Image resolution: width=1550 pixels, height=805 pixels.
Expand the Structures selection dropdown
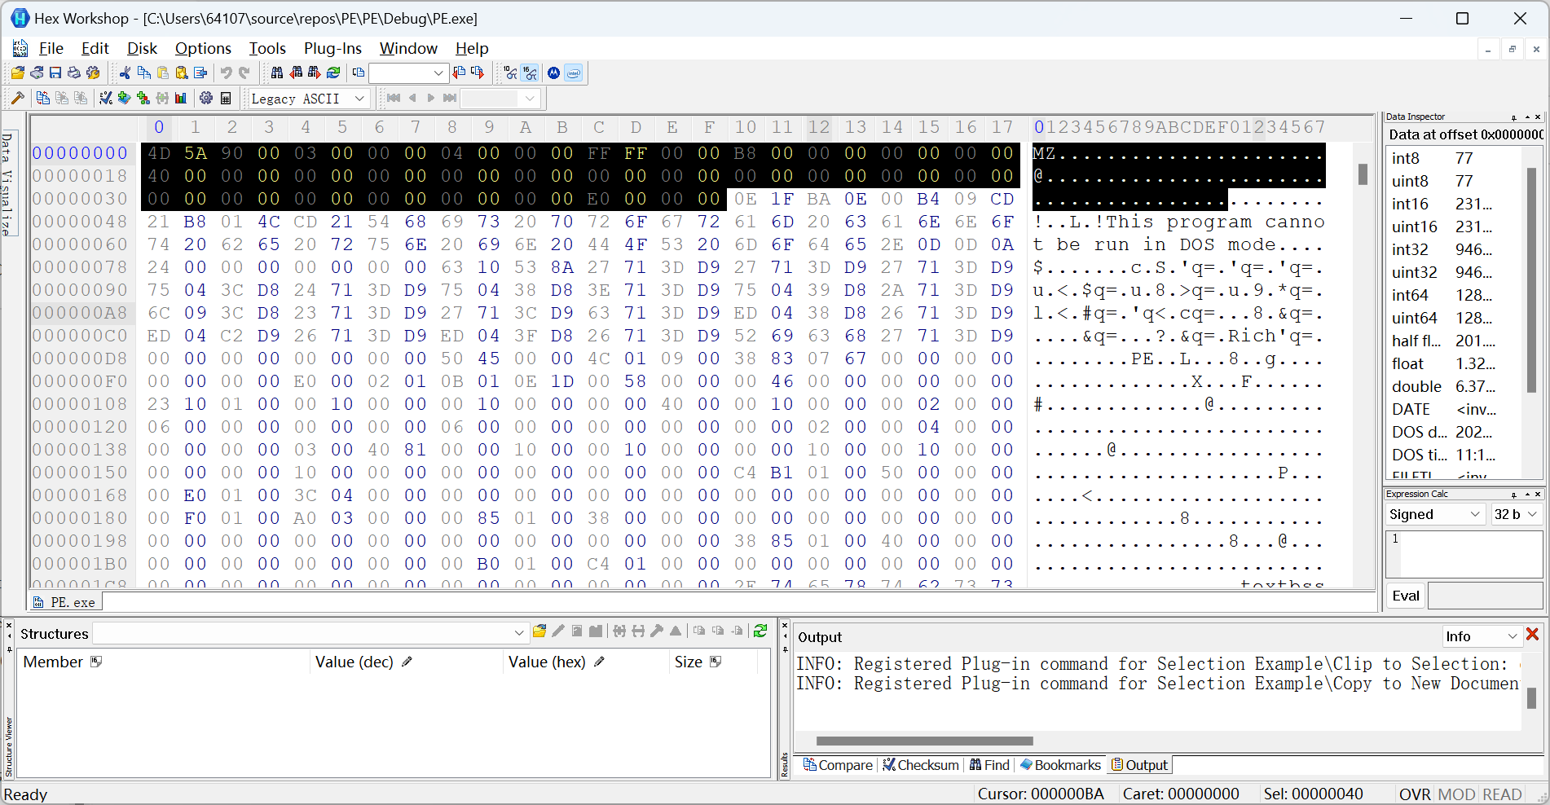519,633
